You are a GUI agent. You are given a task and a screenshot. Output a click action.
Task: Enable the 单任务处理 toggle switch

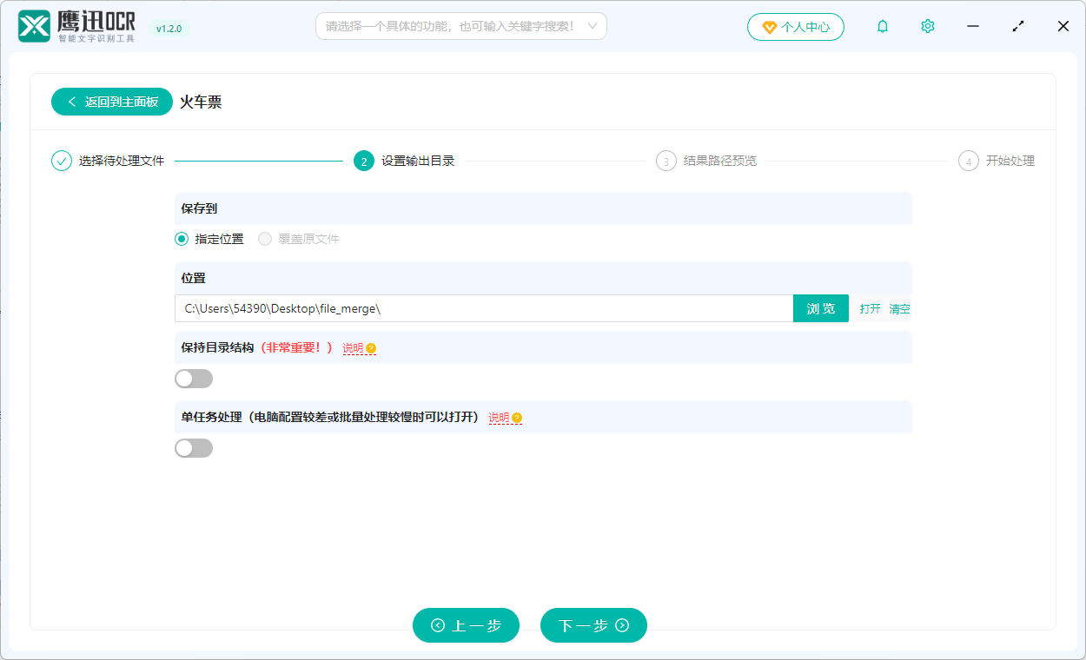194,447
